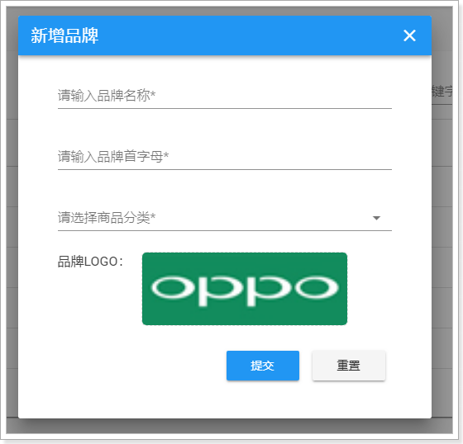Focus the 请输入品牌首字母 input field
463x444 pixels.
(x=225, y=157)
